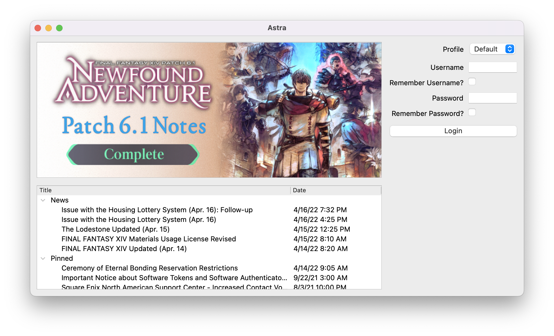Screen dimensions: 554x336
Task: Select the 'News' category row label
Action: point(60,200)
